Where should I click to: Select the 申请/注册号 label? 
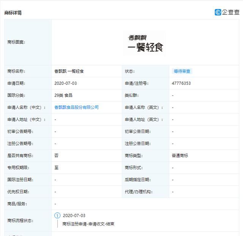(x=137, y=83)
